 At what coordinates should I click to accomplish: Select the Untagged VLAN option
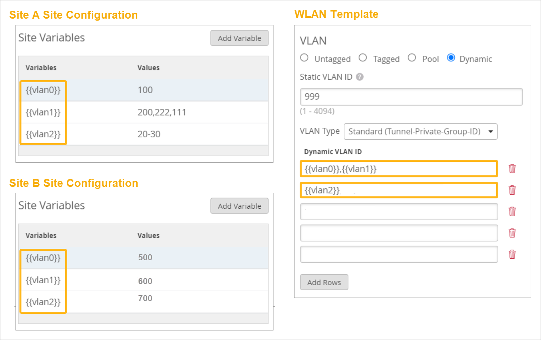click(304, 58)
